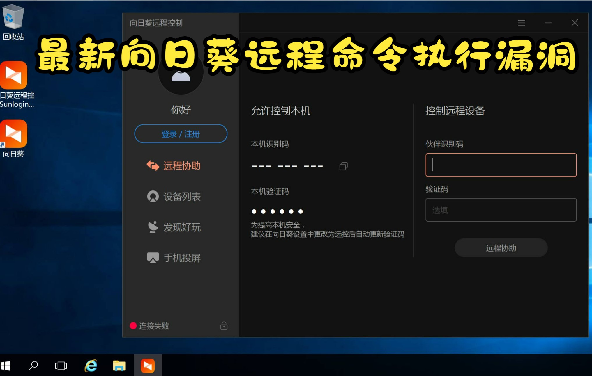Click the phone screen cast icon
This screenshot has width=592, height=376.
pyautogui.click(x=153, y=258)
